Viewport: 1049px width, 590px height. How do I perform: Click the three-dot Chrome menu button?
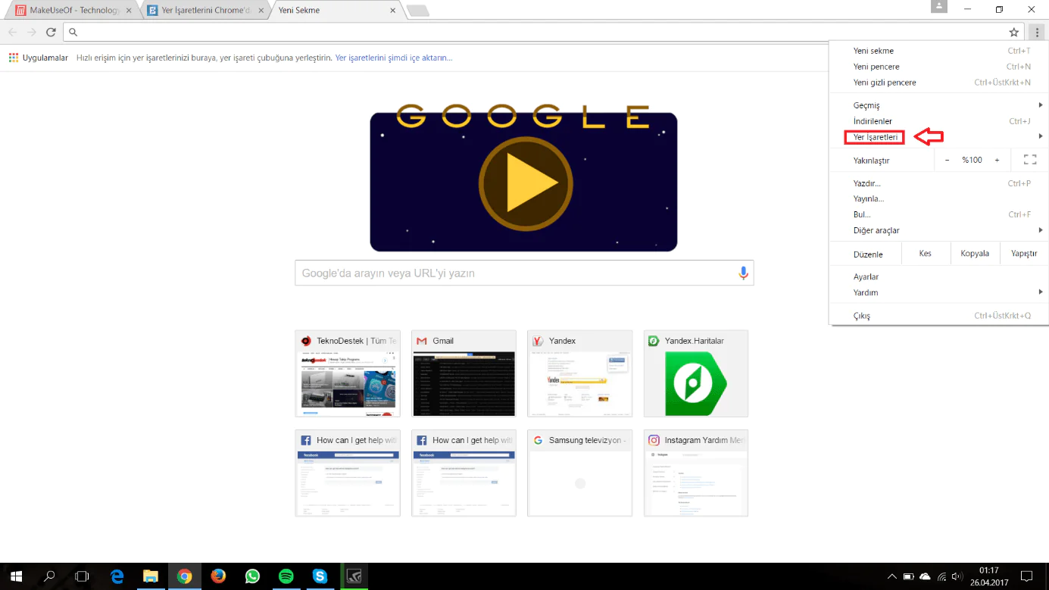coord(1037,32)
